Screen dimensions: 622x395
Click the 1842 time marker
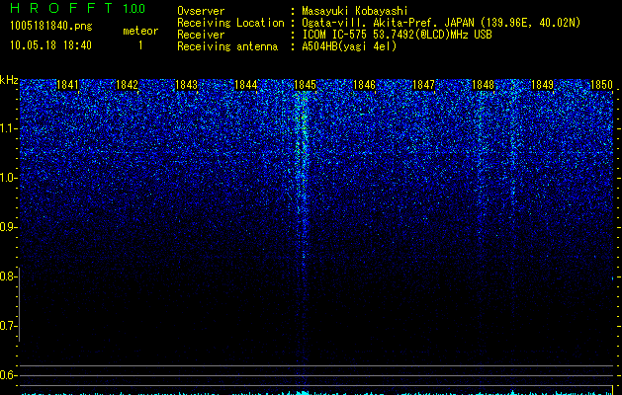[x=127, y=85]
